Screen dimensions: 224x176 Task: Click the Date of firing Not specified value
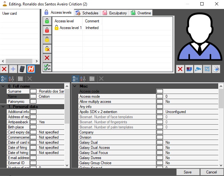pos(49,148)
